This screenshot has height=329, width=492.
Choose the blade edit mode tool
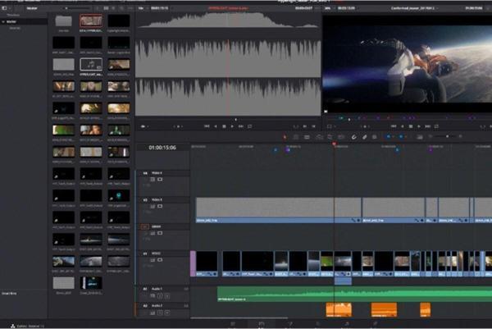tap(307, 137)
